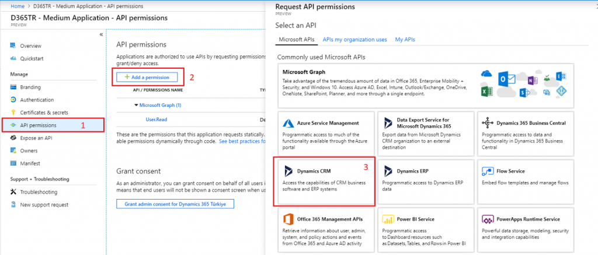Switch to APIs my organization uses tab
Screen dimensions: 598x255
pyautogui.click(x=354, y=40)
